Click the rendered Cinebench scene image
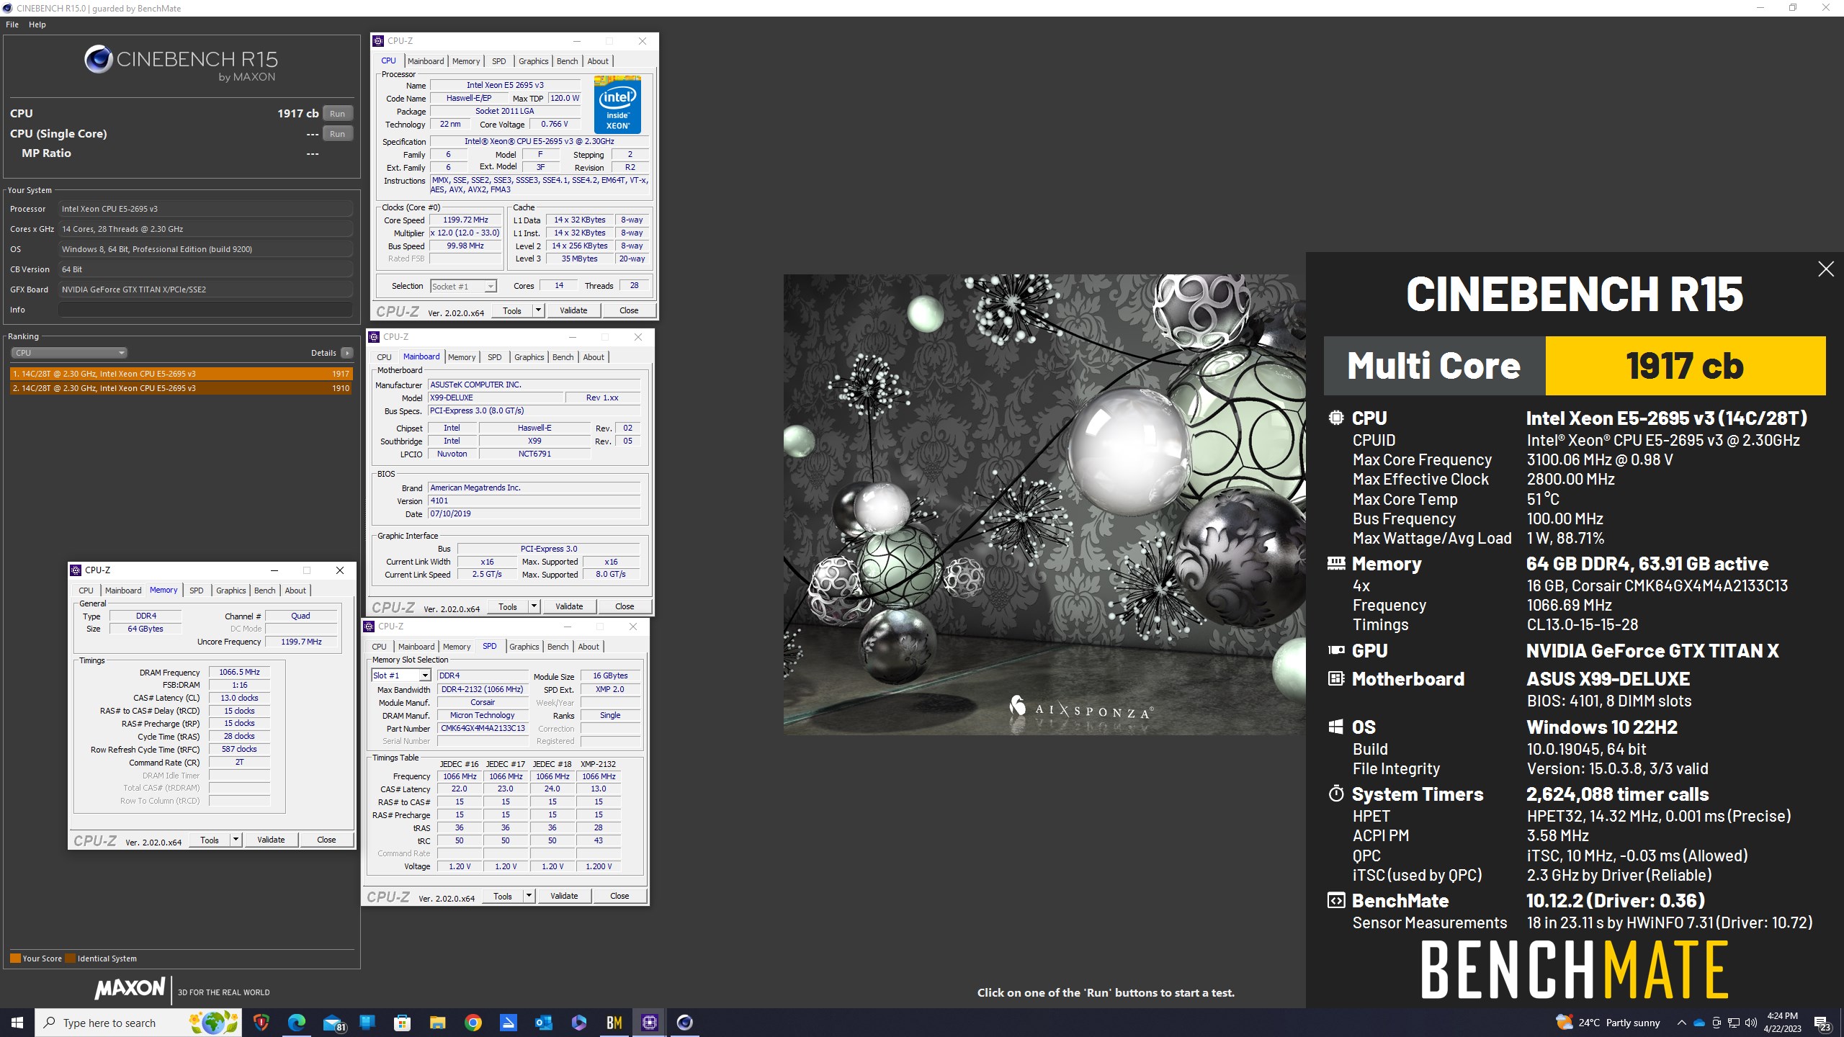The height and width of the screenshot is (1037, 1844). click(x=1044, y=504)
